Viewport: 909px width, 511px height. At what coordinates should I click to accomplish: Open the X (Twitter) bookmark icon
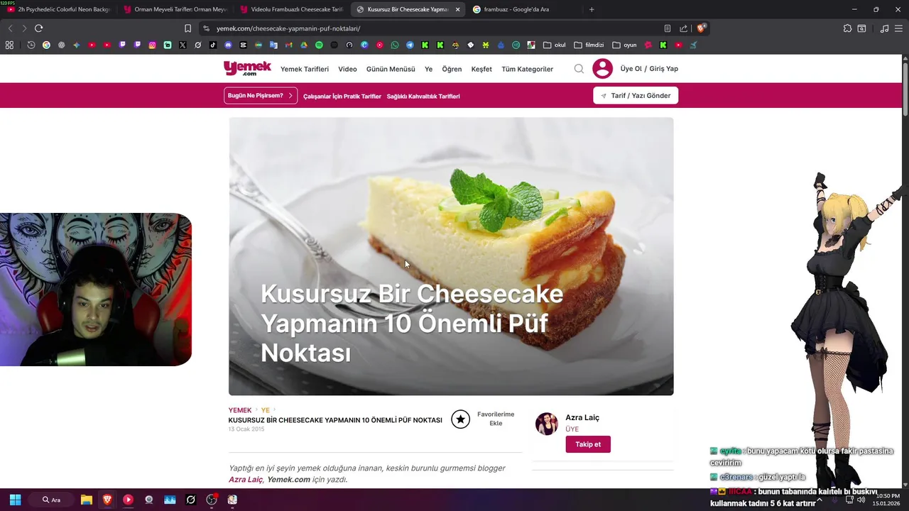pos(183,45)
